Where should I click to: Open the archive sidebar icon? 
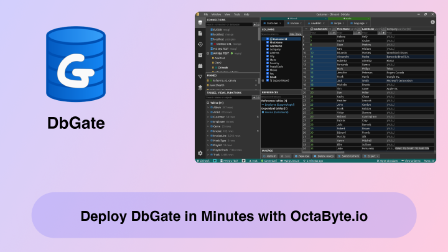[x=200, y=55]
